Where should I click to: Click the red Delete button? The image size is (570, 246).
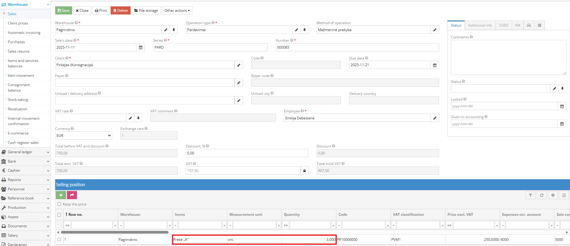[x=120, y=11]
